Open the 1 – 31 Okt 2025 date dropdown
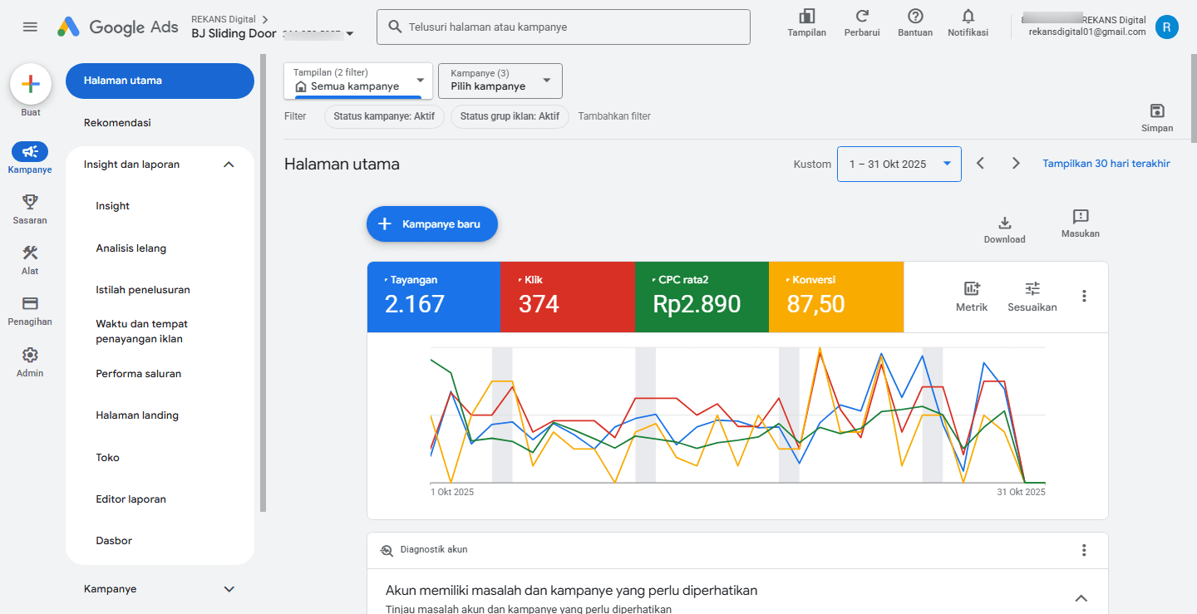Image resolution: width=1197 pixels, height=614 pixels. point(899,164)
